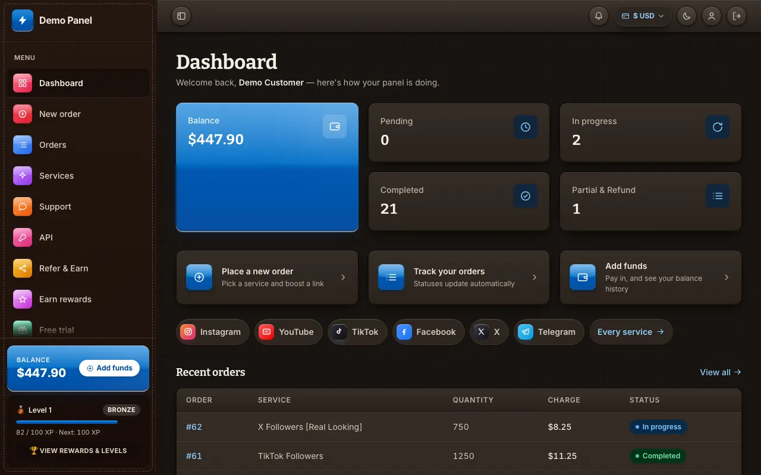
Task: Open order #62
Action: pyautogui.click(x=194, y=427)
